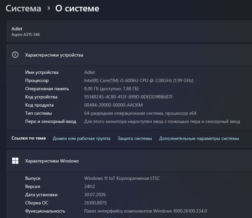Viewport: 252px width, 218px height.
Task: Click the Оперативная память label
Action: [x=47, y=89]
